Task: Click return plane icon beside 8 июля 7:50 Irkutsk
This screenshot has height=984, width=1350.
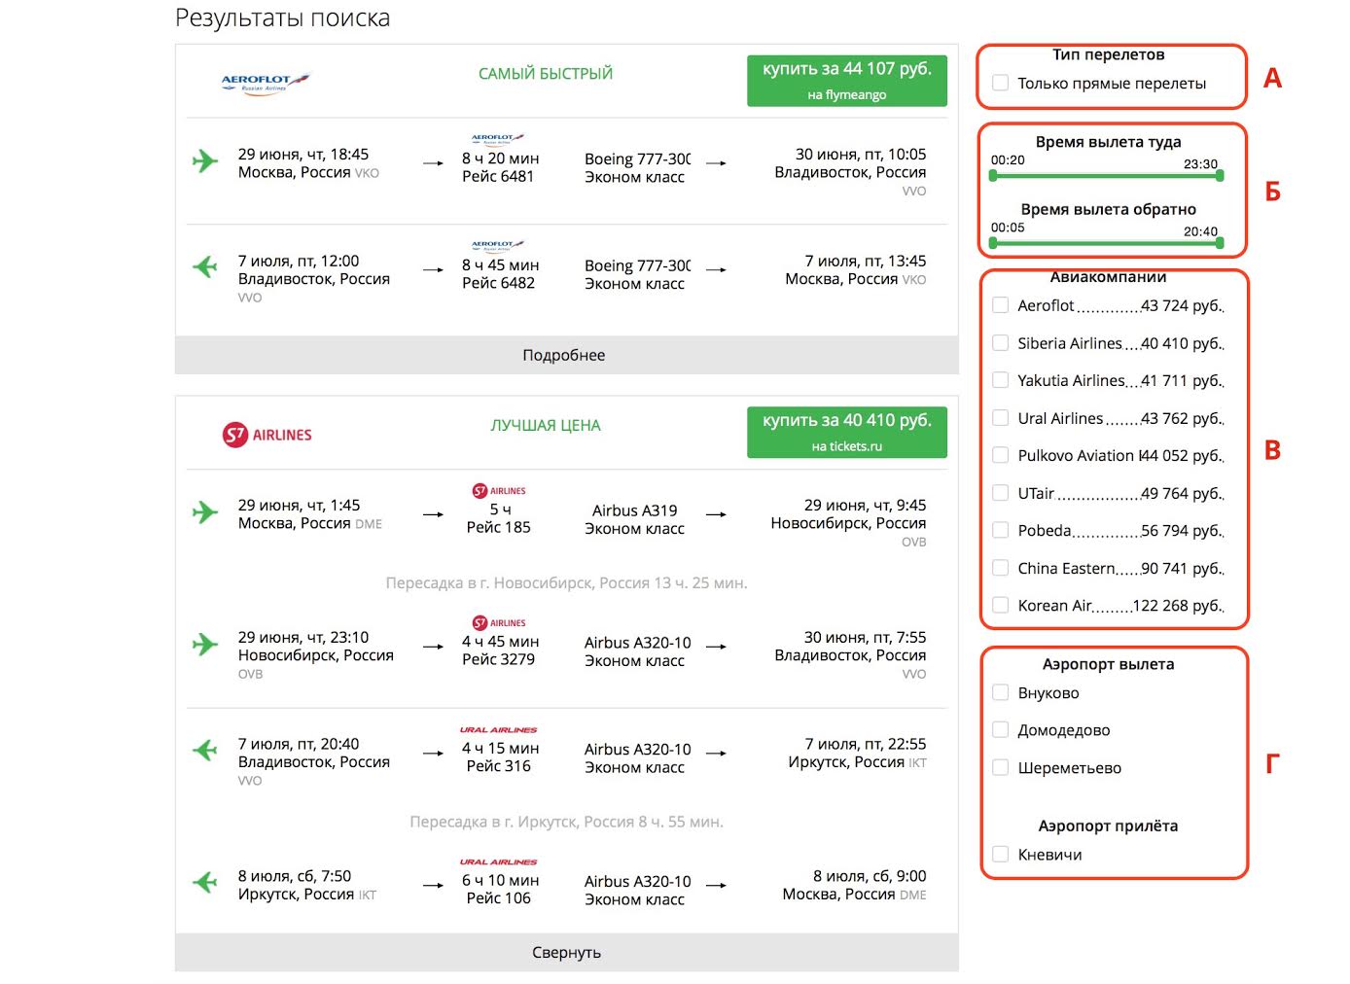Action: [x=204, y=882]
